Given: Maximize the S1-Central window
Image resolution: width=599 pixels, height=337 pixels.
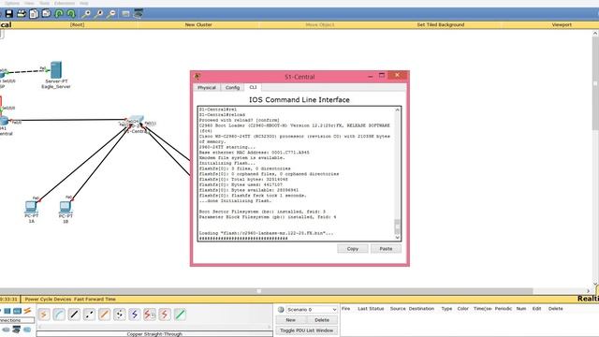Looking at the screenshot, I should [382, 75].
